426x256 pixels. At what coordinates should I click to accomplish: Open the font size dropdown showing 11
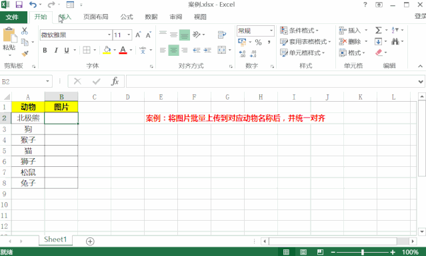pos(129,35)
